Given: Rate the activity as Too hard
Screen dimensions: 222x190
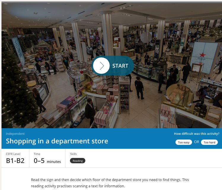Looking at the screenshot, I should [209, 142].
